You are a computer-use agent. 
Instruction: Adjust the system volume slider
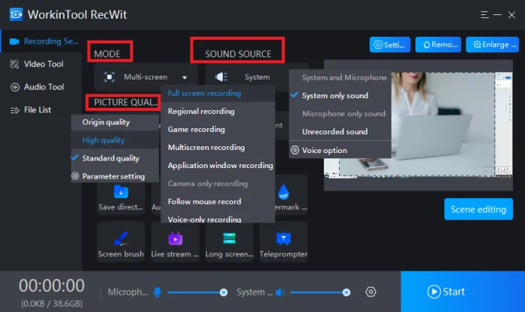(320, 292)
